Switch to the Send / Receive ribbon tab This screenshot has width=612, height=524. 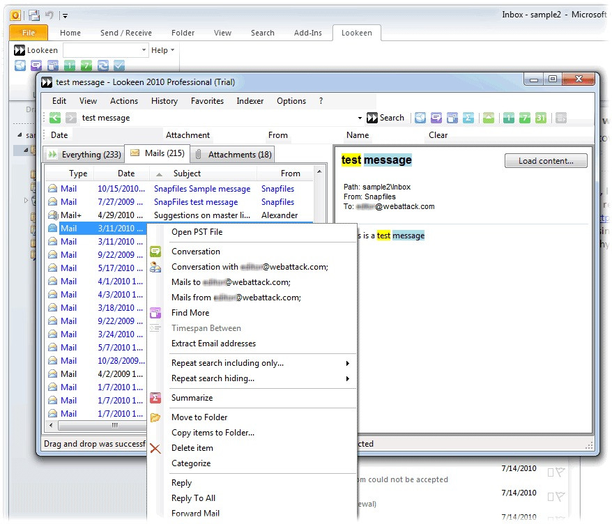[126, 33]
